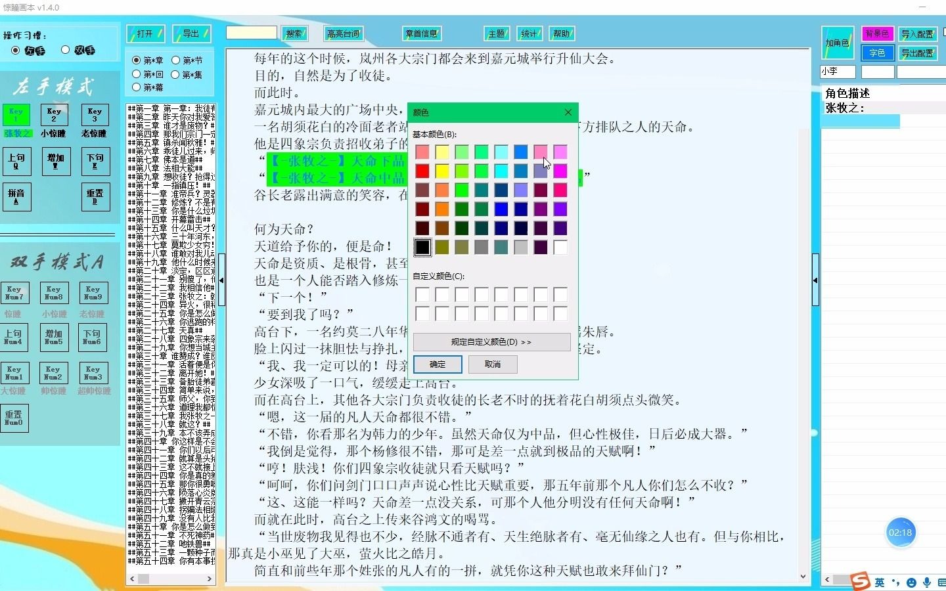
Task: Pick the pure red basic color swatch
Action: 422,171
